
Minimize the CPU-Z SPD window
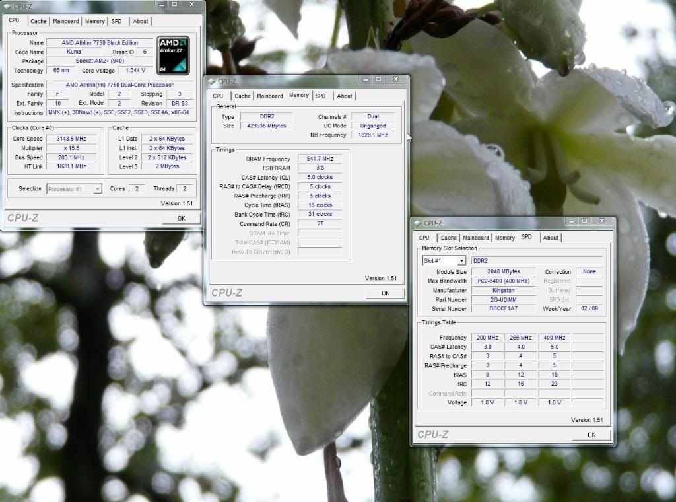[x=568, y=222]
